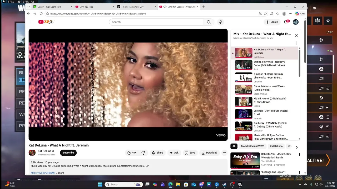Screen dimensions: 337x189
Task: Click the YouTube search input field
Action: click(x=156, y=22)
